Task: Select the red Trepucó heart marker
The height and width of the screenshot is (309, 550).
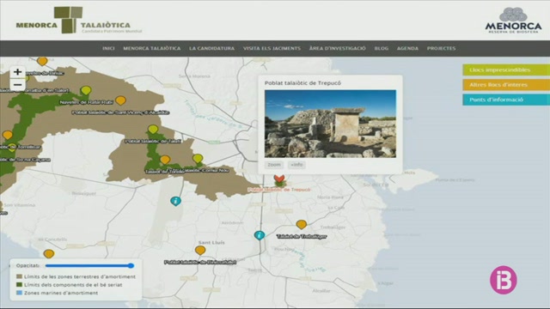Action: [279, 179]
